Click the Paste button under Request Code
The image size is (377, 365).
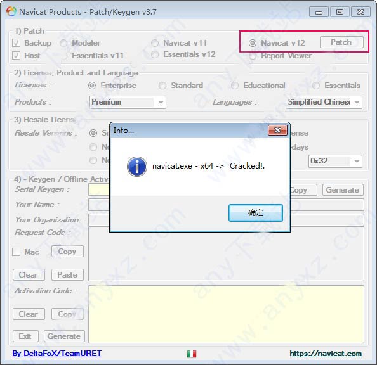(67, 275)
